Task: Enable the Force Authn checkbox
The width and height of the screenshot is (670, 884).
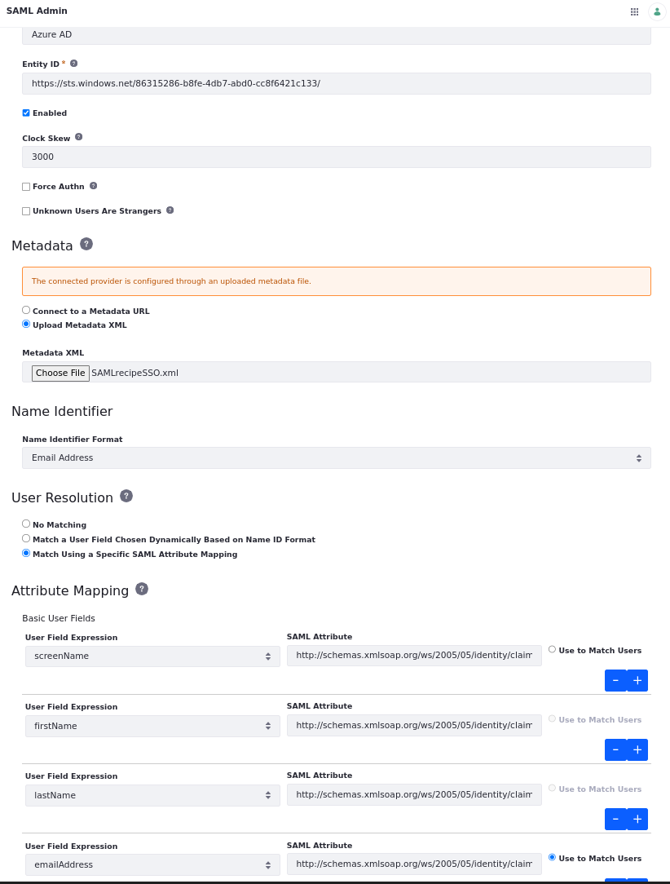Action: (26, 187)
